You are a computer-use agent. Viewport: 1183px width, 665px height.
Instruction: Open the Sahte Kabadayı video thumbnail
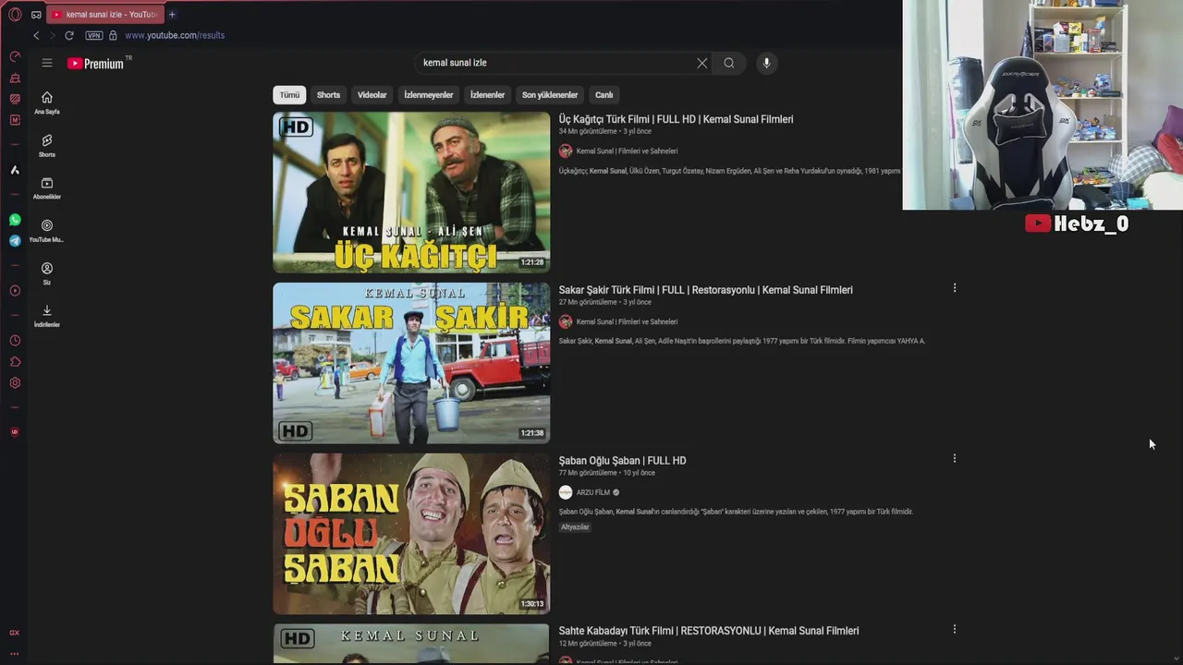[x=411, y=645]
